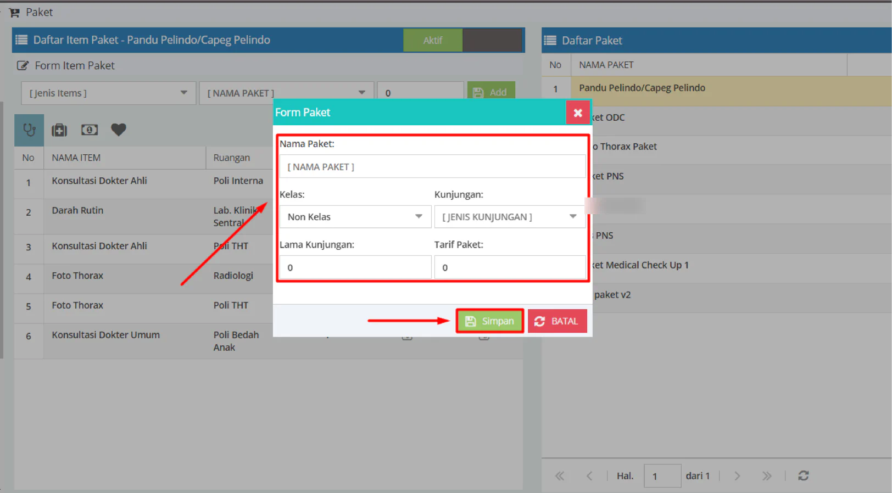Select the stethoscope icon tab
This screenshot has width=892, height=493.
(x=29, y=130)
